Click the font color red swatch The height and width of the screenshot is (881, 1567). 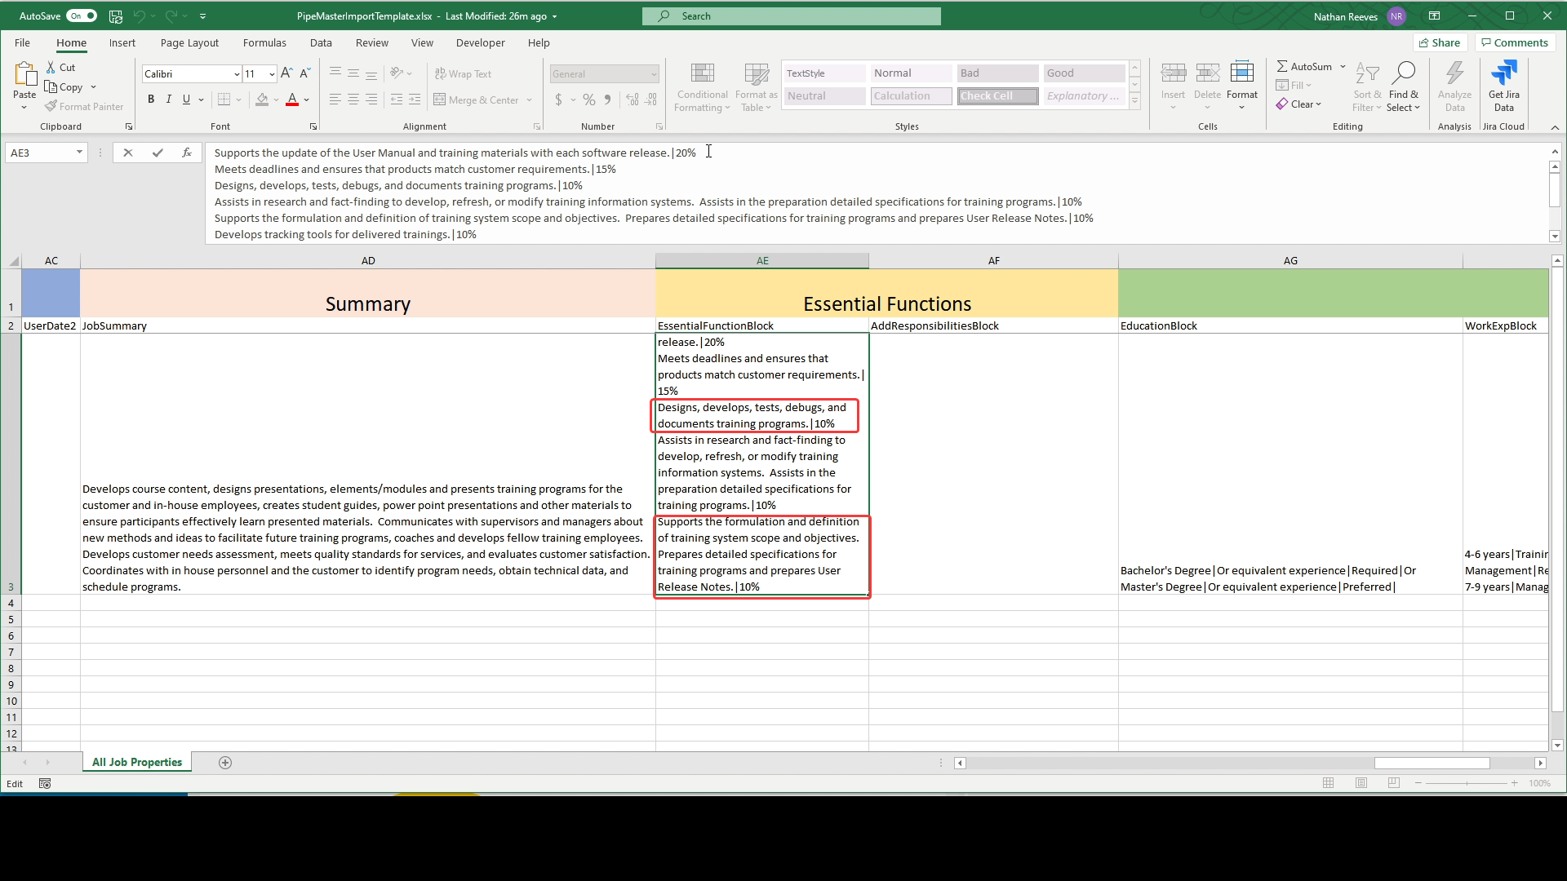click(x=292, y=100)
